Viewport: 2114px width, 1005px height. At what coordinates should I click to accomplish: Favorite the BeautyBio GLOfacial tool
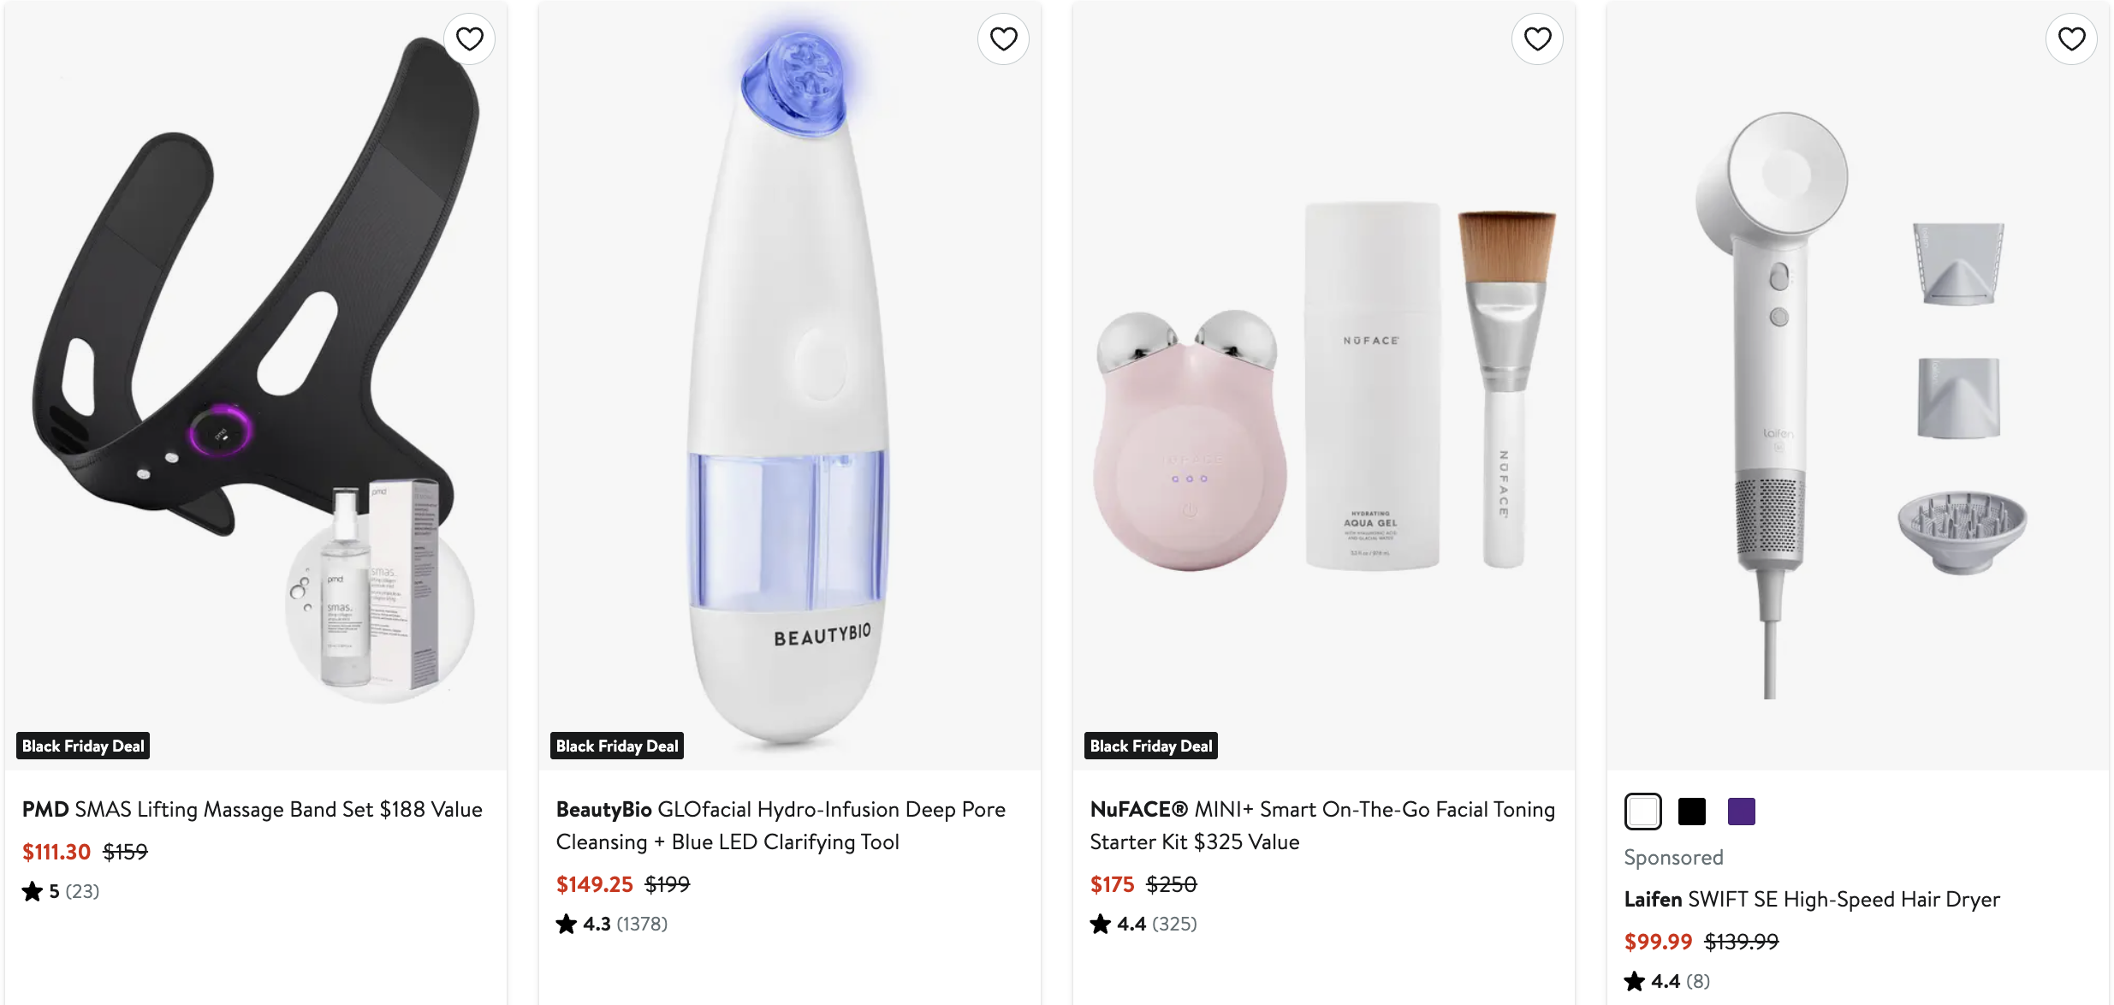click(x=1003, y=39)
